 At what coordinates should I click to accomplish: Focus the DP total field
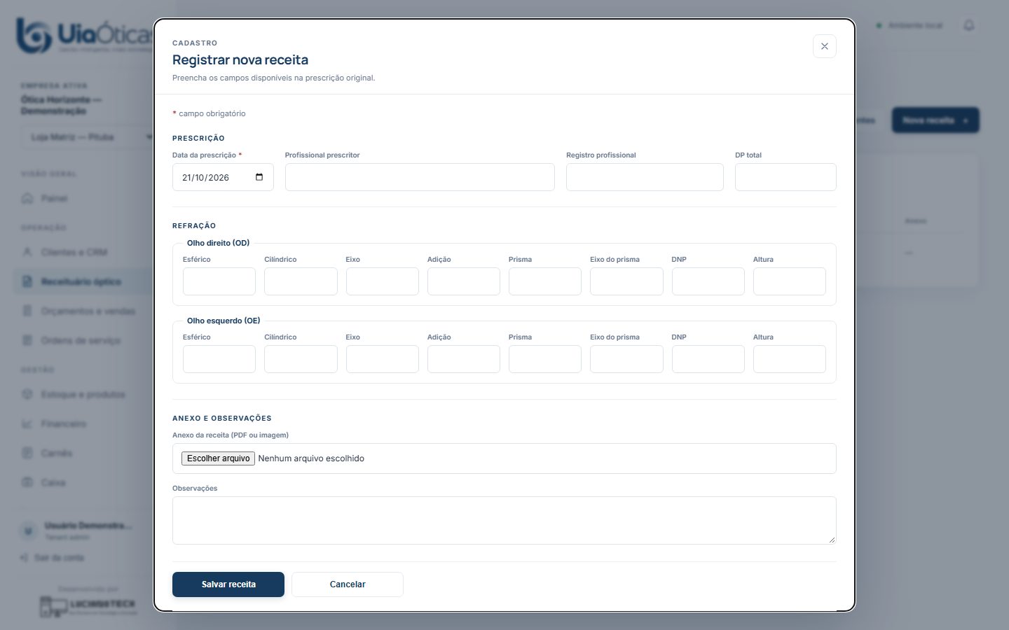point(785,177)
